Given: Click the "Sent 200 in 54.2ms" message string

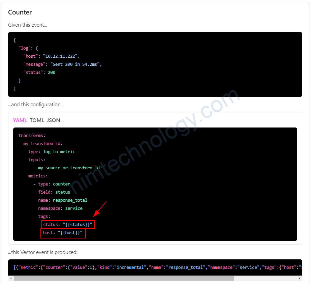Looking at the screenshot, I should click(x=76, y=64).
